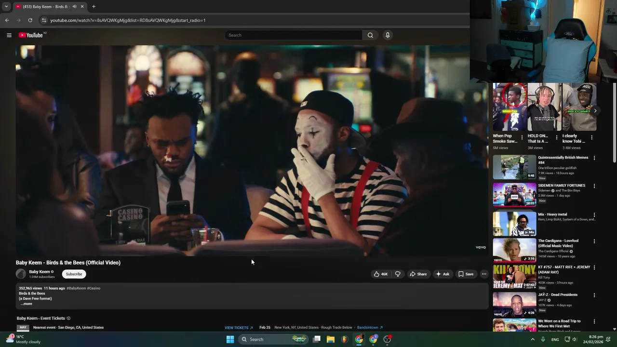The height and width of the screenshot is (347, 617).
Task: Open Chrome tab search dropdown arrow
Action: pyautogui.click(x=6, y=7)
